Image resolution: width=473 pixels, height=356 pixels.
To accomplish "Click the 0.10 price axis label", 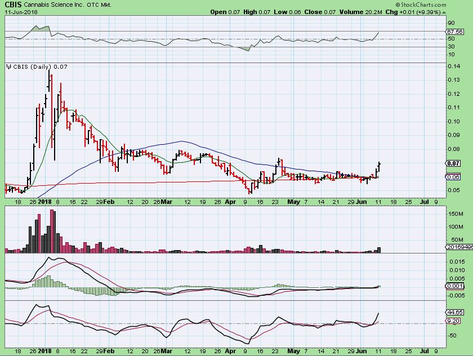I will (x=454, y=121).
